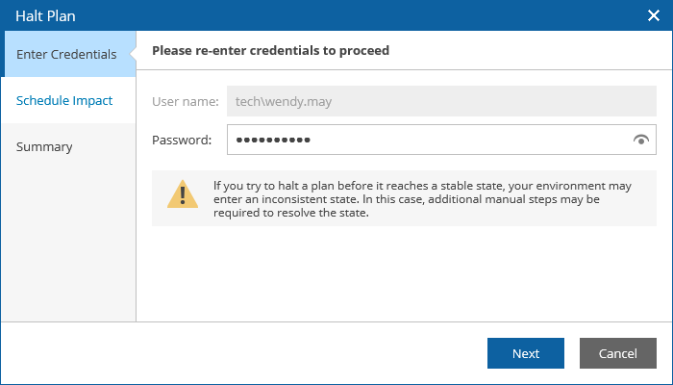Image resolution: width=673 pixels, height=385 pixels.
Task: Open the Summary step
Action: pos(44,146)
